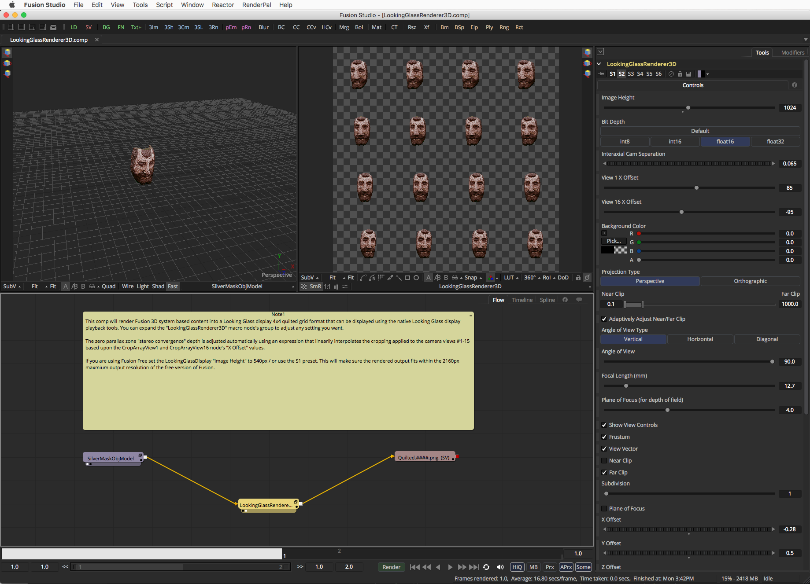Image resolution: width=810 pixels, height=584 pixels.
Task: Select the rectangle mask icon in right viewer
Action: tap(407, 278)
